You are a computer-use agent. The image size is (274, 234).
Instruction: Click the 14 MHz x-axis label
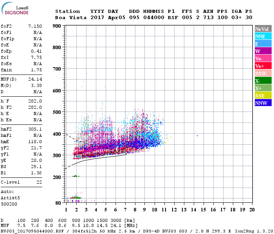pos(194,210)
